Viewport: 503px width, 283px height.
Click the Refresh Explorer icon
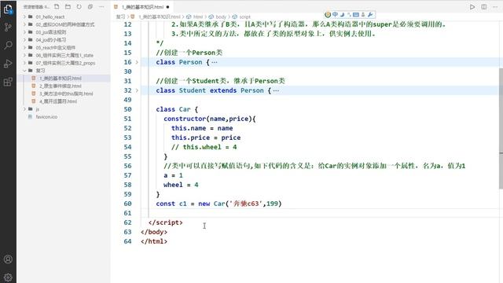(x=79, y=6)
